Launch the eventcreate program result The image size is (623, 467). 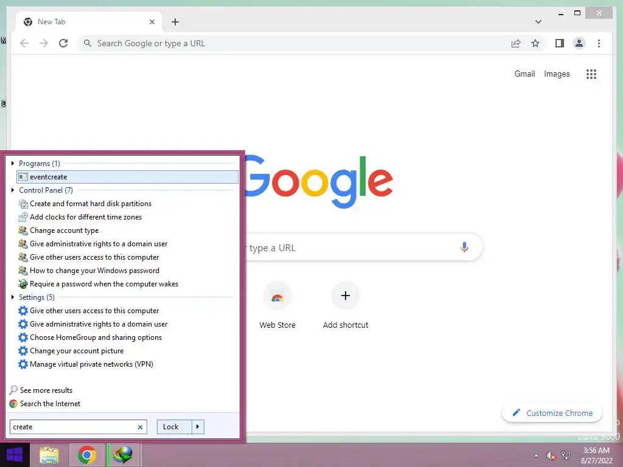[128, 177]
